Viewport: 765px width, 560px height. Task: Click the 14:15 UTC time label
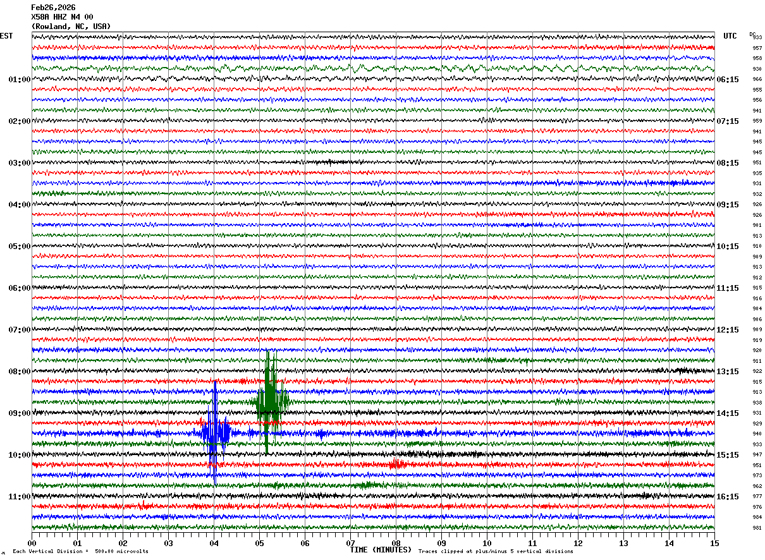[x=728, y=413]
